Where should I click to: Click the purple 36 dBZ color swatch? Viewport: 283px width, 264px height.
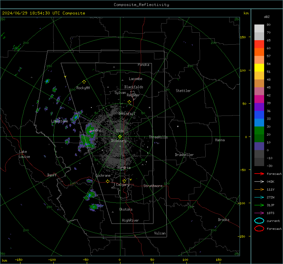[x=259, y=107]
